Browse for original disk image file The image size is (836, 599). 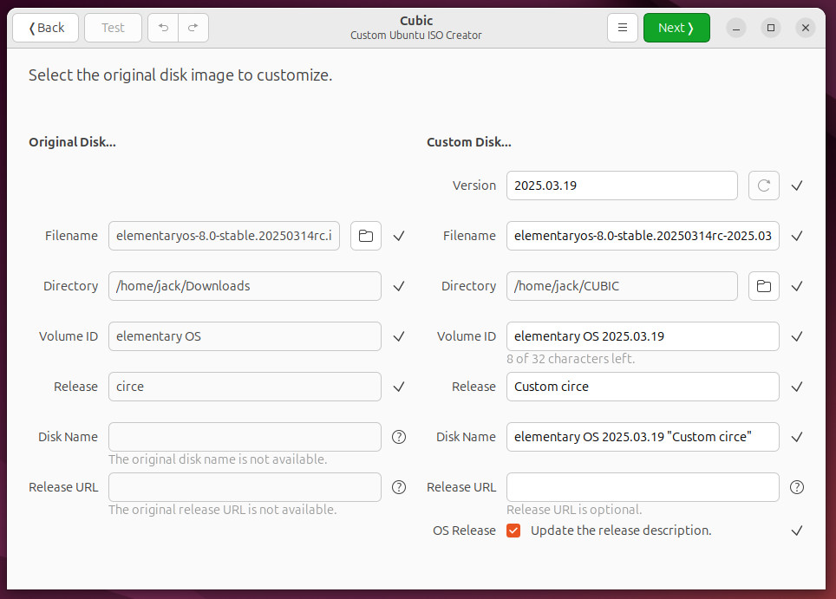[366, 236]
